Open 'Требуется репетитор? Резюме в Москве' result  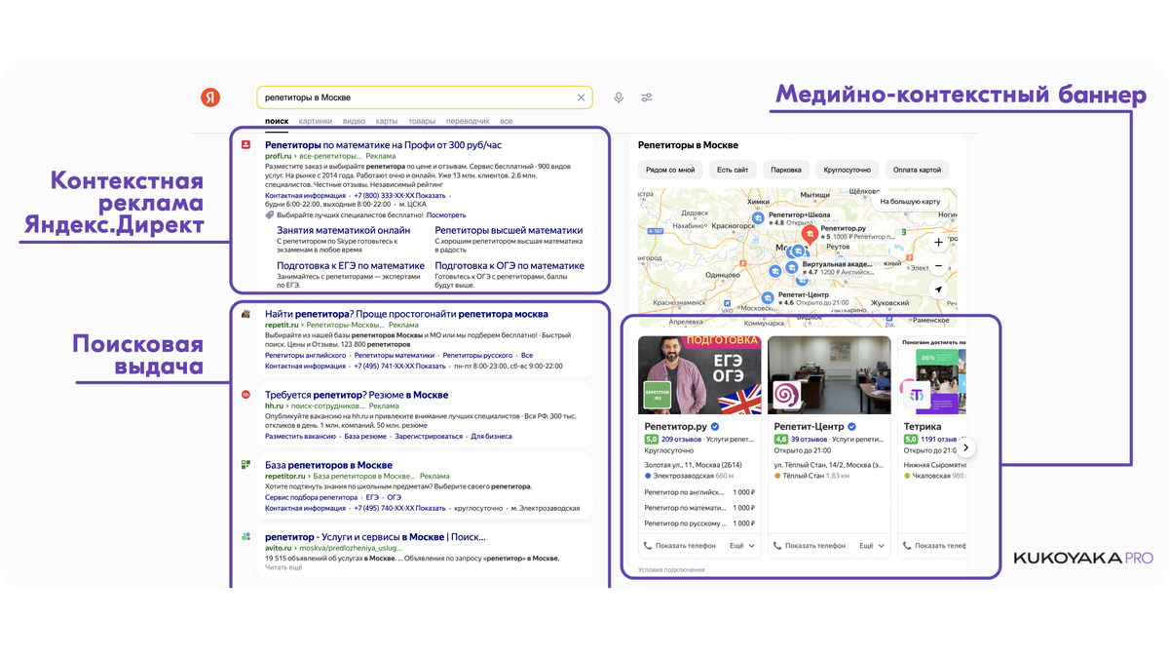[x=357, y=395]
